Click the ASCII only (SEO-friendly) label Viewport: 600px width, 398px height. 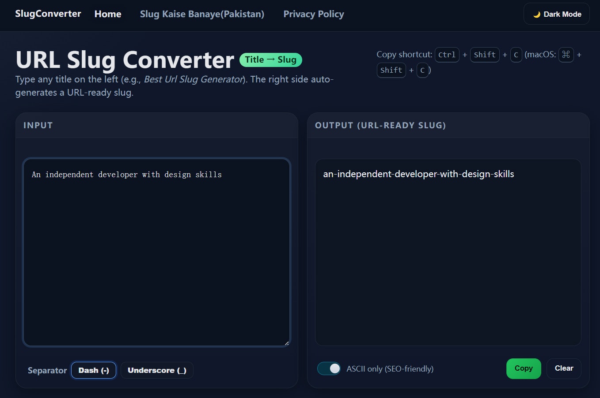click(x=390, y=369)
